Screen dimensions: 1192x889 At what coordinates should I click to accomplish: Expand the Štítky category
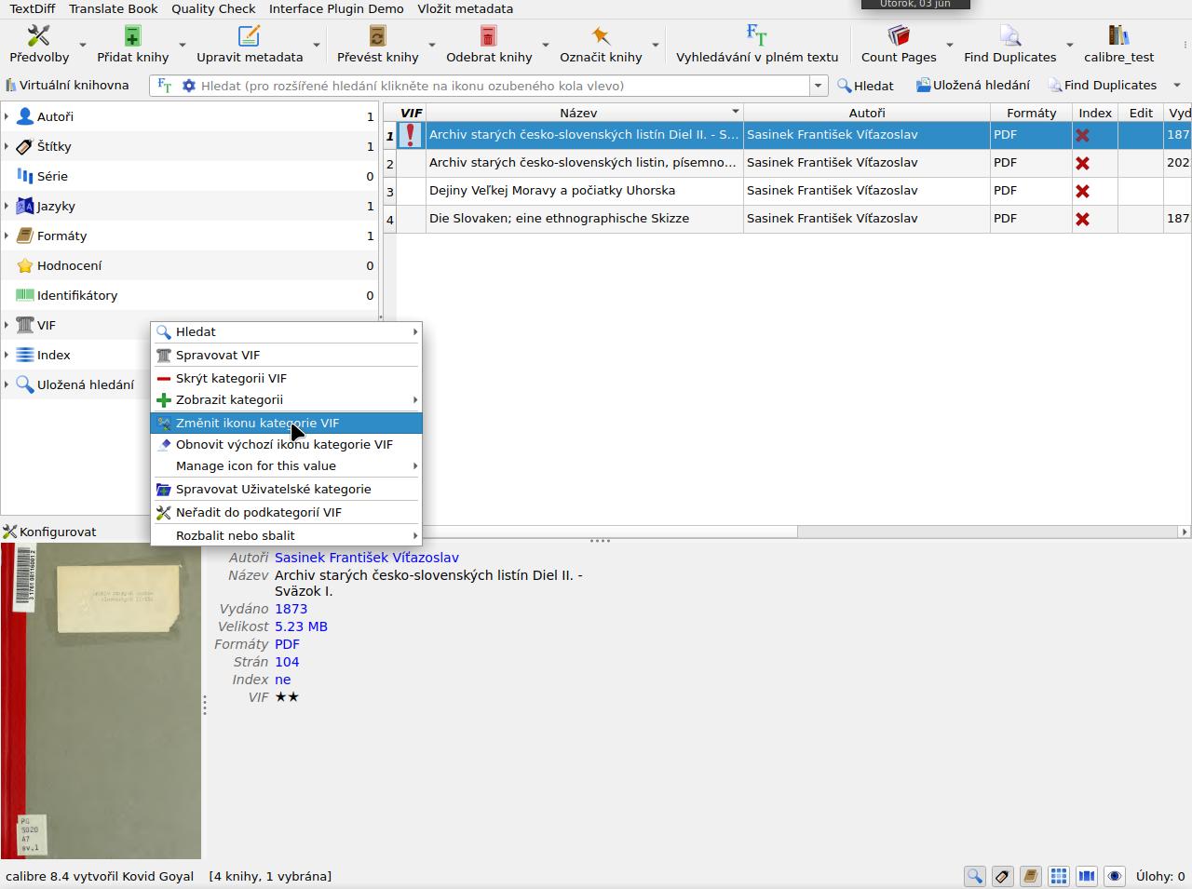(7, 146)
